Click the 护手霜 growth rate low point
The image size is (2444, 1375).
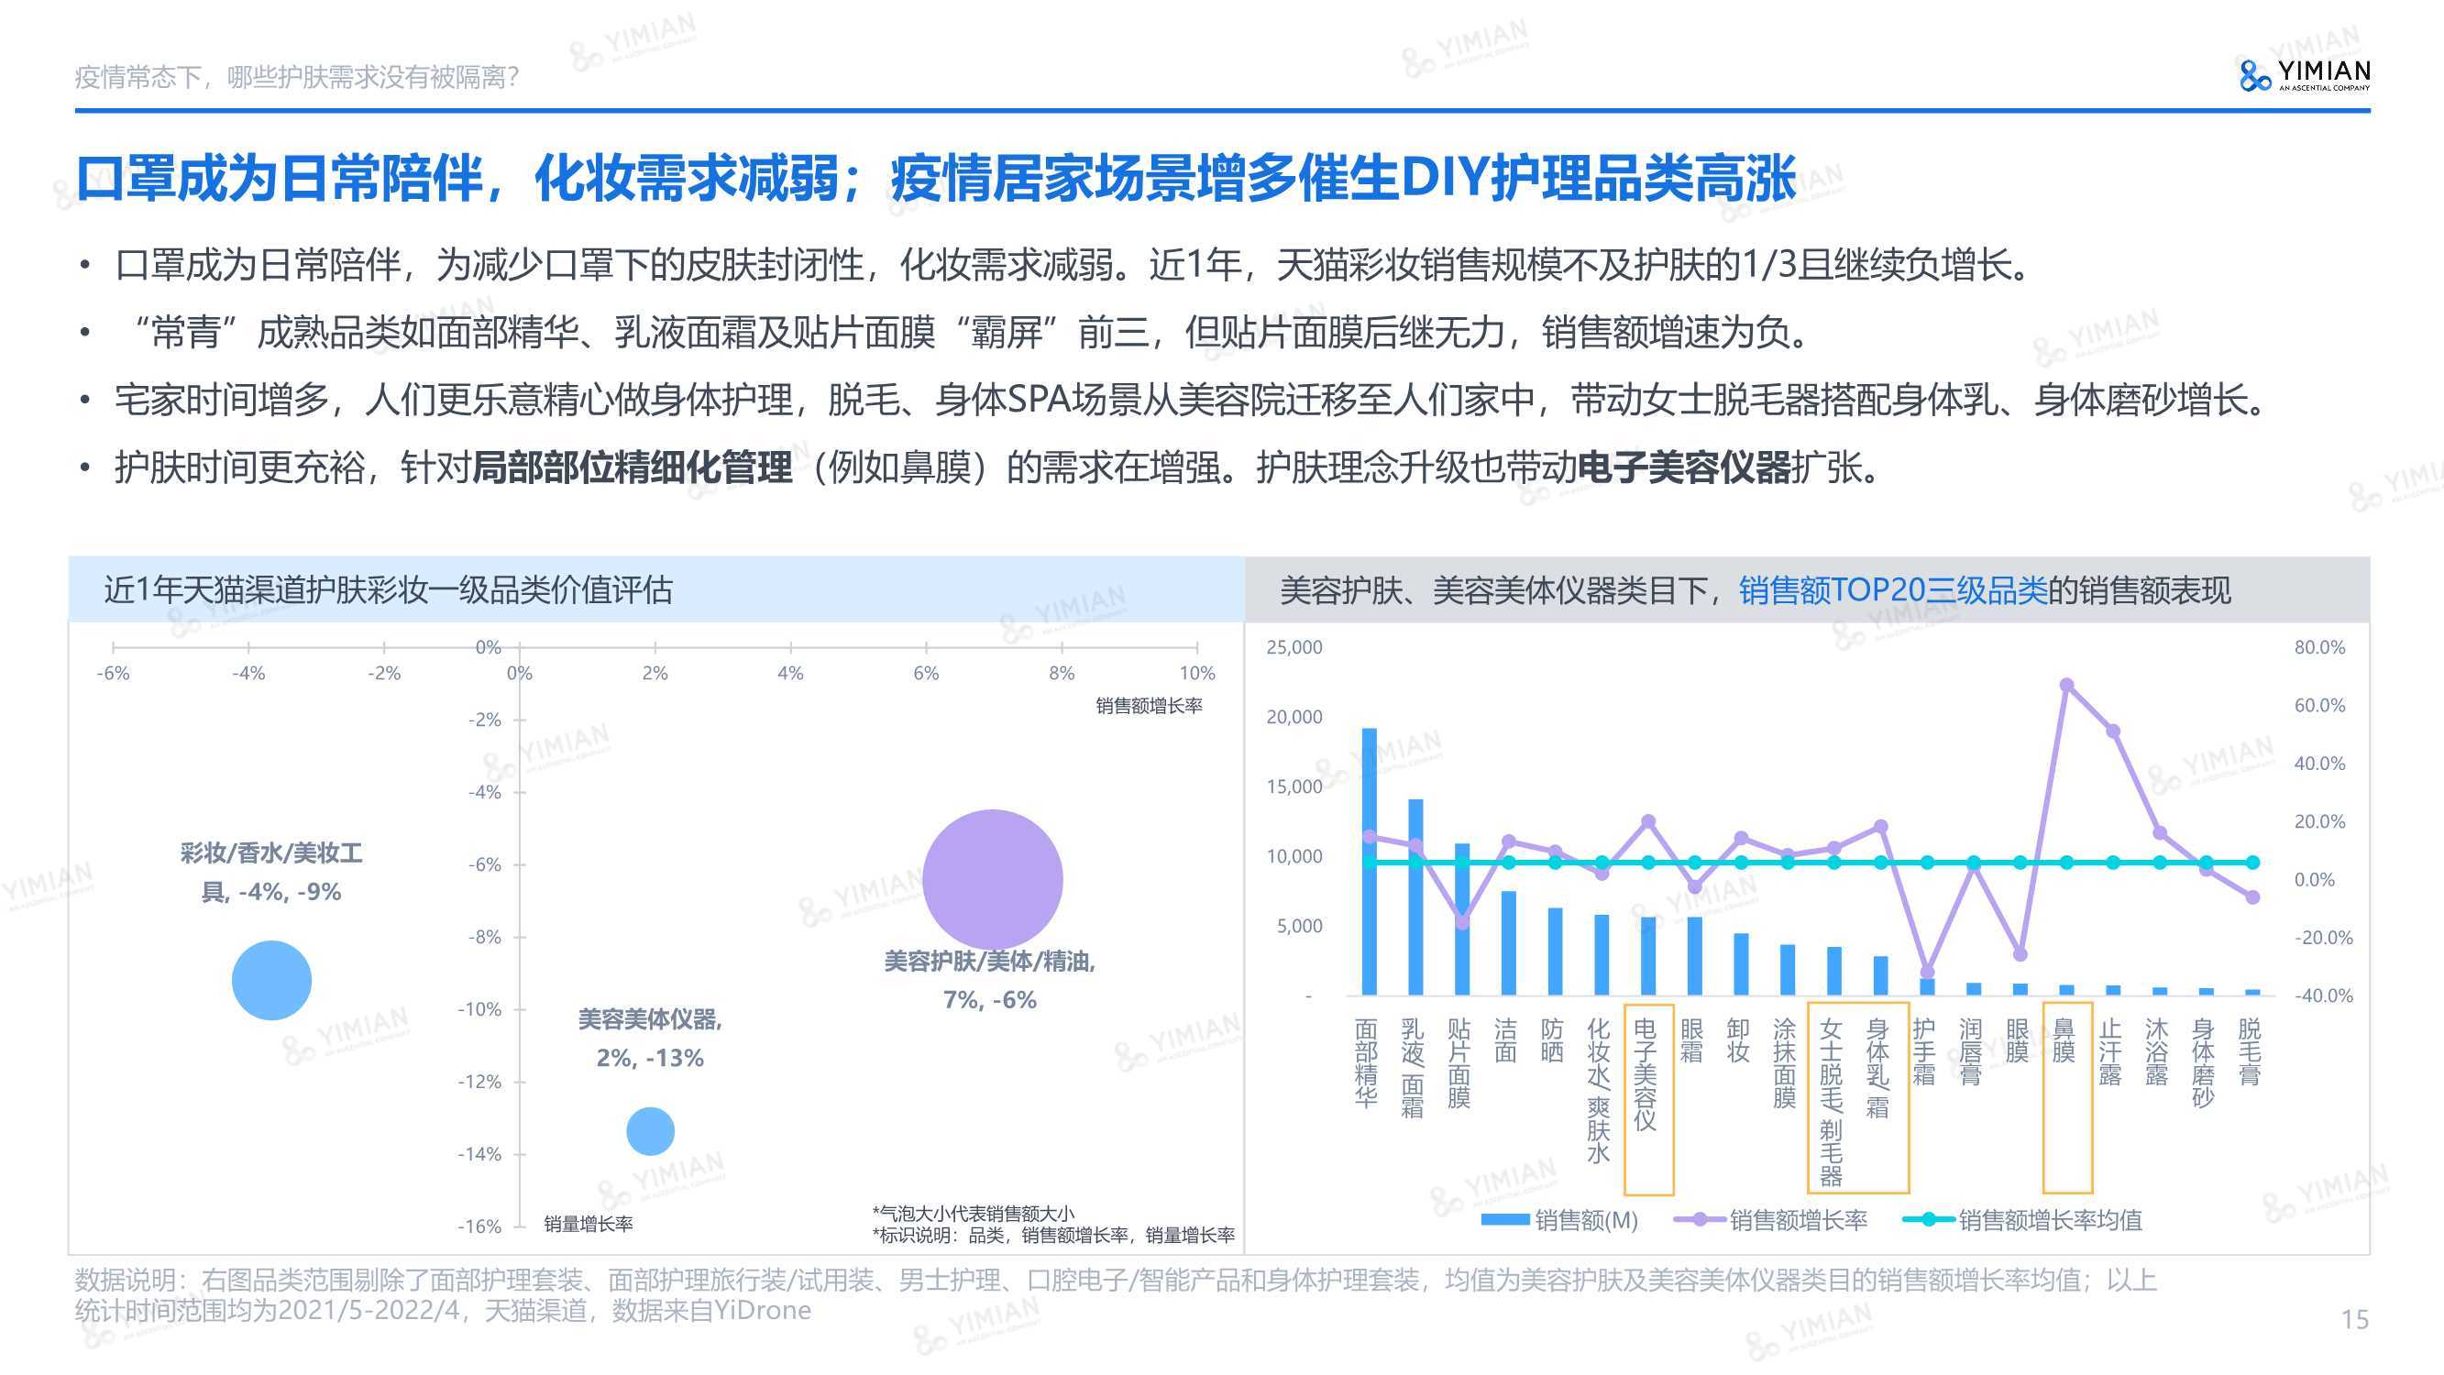tap(1927, 972)
